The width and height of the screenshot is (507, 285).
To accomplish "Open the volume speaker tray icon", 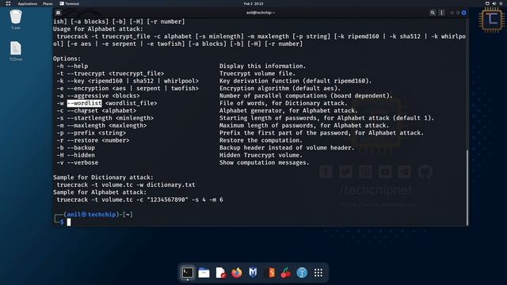I will pyautogui.click(x=494, y=3).
